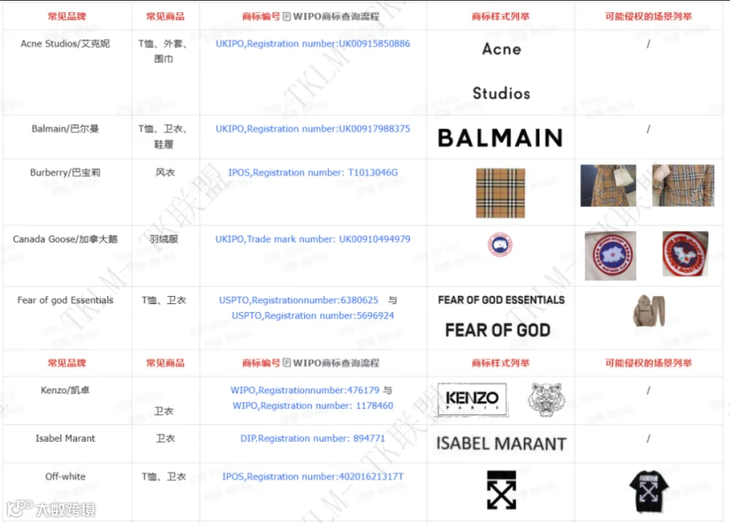The height and width of the screenshot is (523, 730).
Task: Click the Off-white crossed arrows logo
Action: 501,490
